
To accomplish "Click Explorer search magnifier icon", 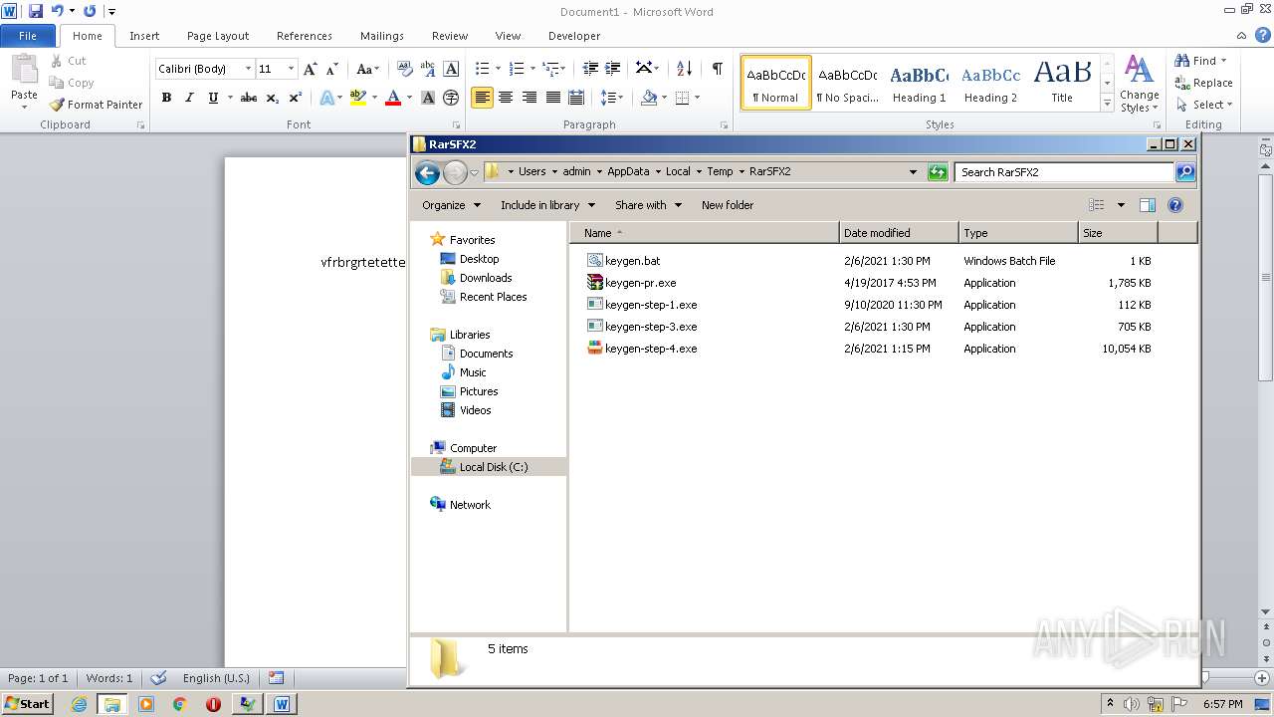I will [x=1184, y=172].
